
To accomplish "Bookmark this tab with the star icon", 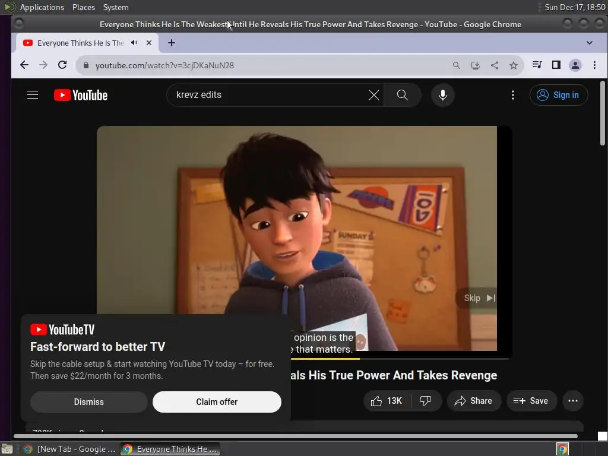I will (514, 65).
